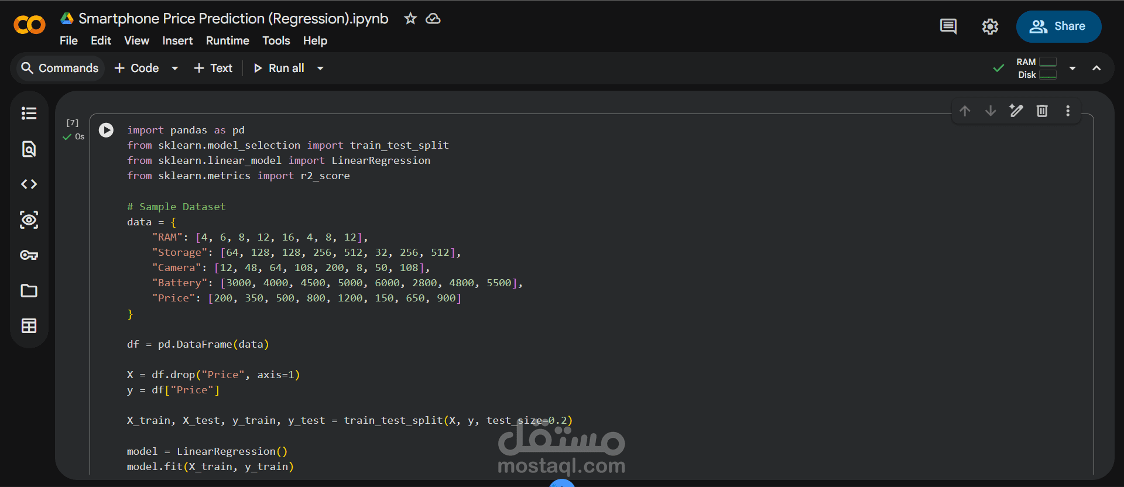
Task: Click the '"RAM": [4, 6, 8...' line
Action: click(x=260, y=237)
